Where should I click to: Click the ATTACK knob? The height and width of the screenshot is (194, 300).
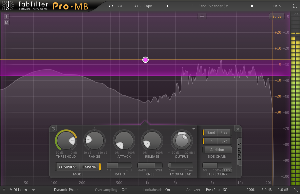click(x=124, y=141)
